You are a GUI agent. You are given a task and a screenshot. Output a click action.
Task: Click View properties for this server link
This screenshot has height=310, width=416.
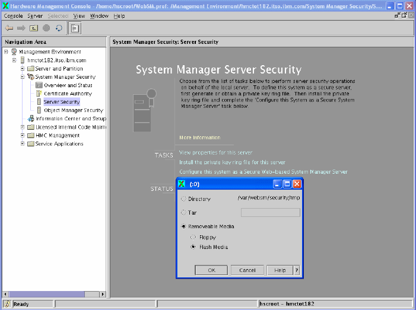215,152
